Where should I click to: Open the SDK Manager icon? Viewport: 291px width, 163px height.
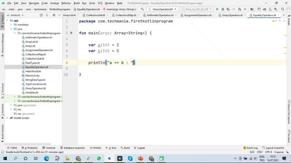pyautogui.click(x=276, y=9)
